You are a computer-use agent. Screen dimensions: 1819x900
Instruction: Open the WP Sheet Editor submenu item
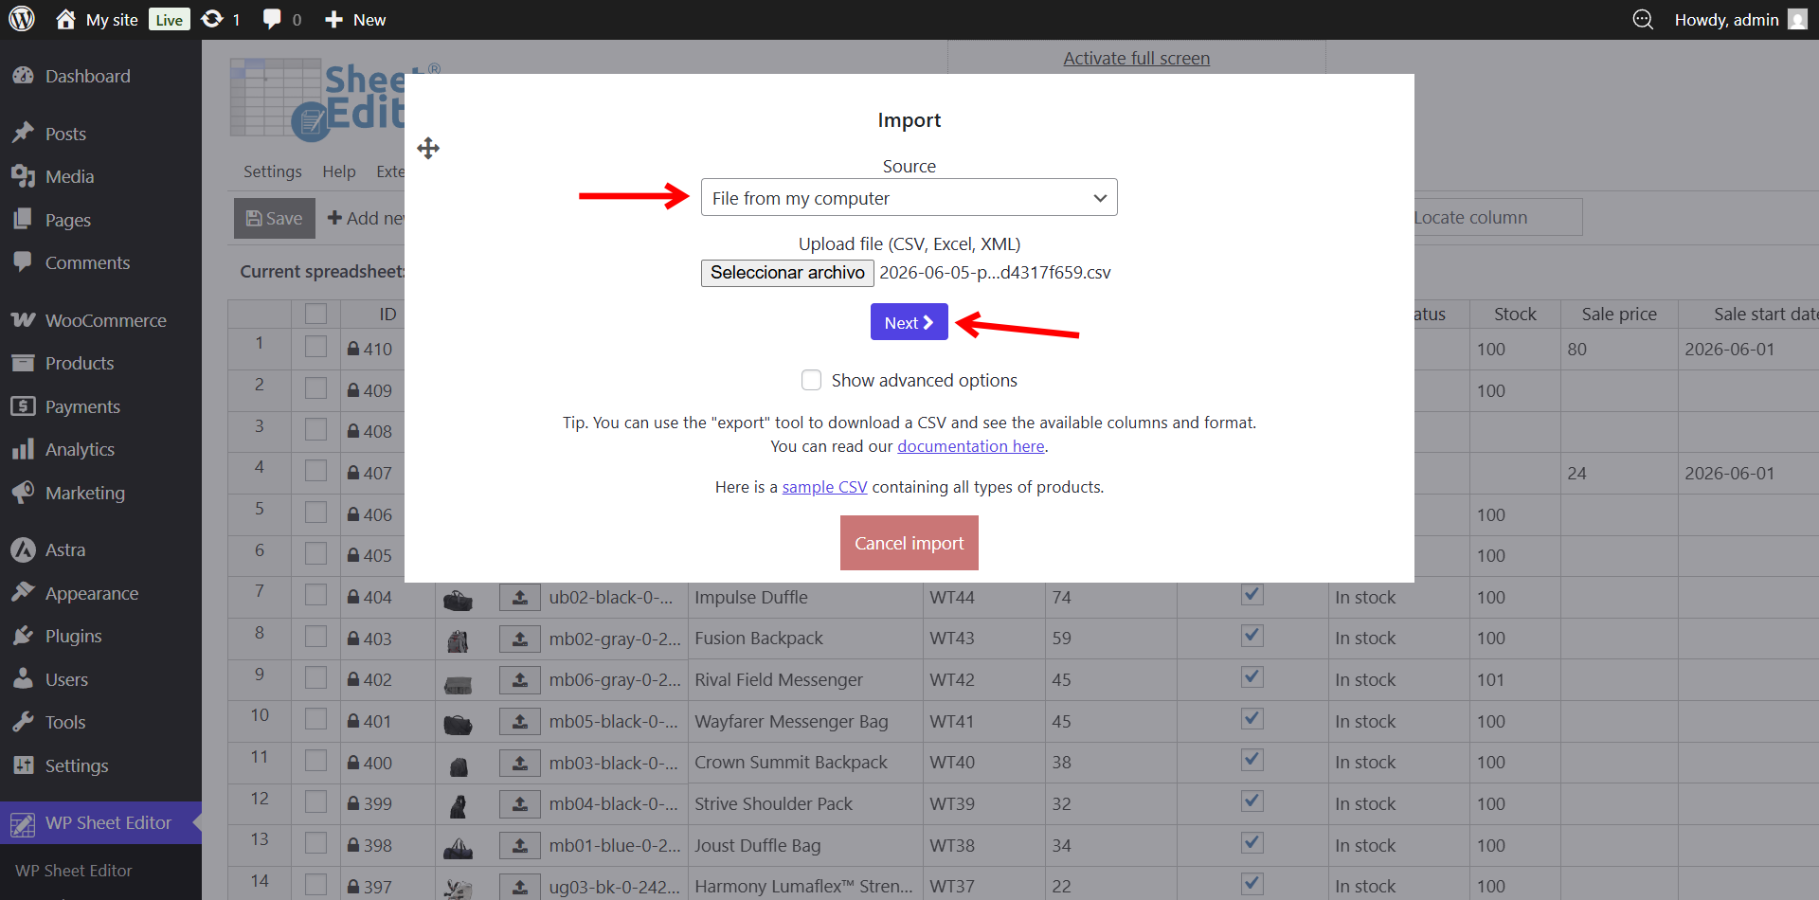(74, 871)
